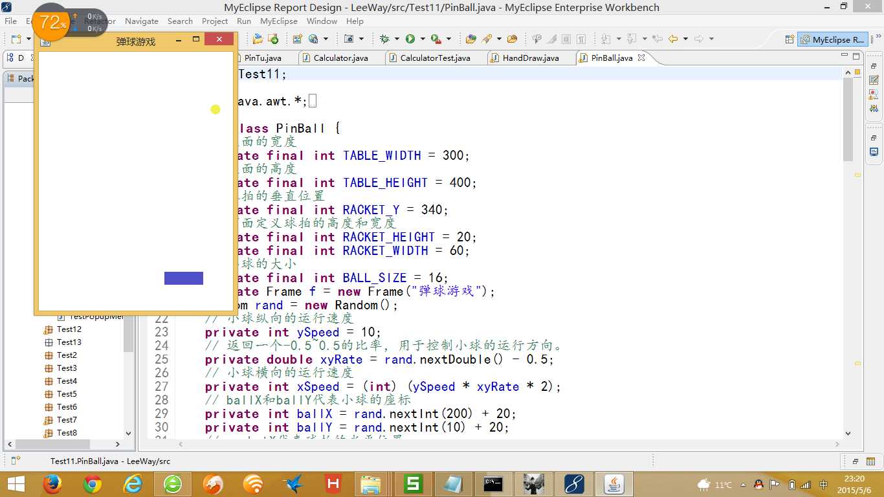The width and height of the screenshot is (884, 497).
Task: Expand the External Tools dropdown arrow
Action: point(448,39)
